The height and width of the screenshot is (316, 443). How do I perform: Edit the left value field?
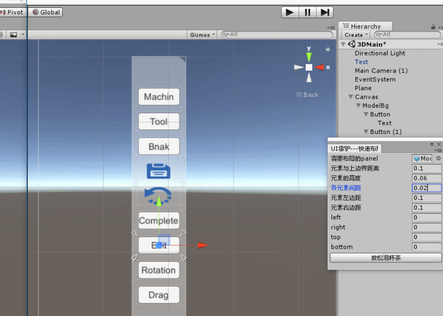[426, 217]
